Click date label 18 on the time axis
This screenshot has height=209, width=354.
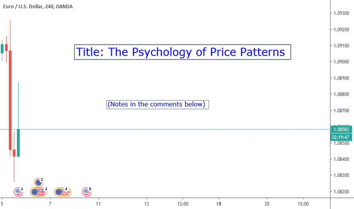(x=218, y=204)
